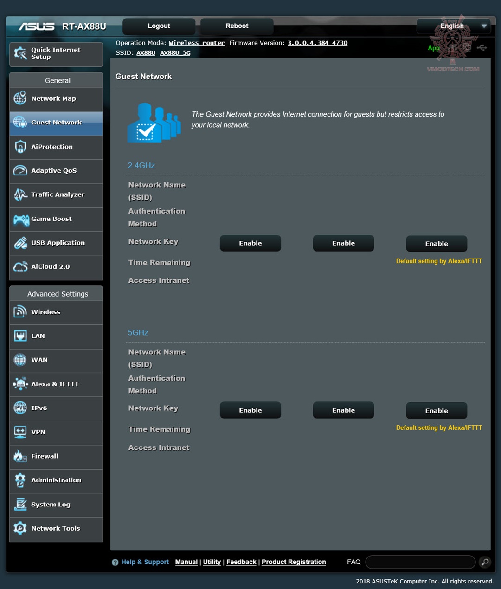This screenshot has width=501, height=589.
Task: Click the Administration gear icon
Action: 20,480
